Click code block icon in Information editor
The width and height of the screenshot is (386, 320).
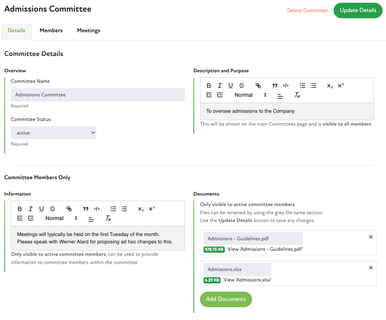click(97, 209)
